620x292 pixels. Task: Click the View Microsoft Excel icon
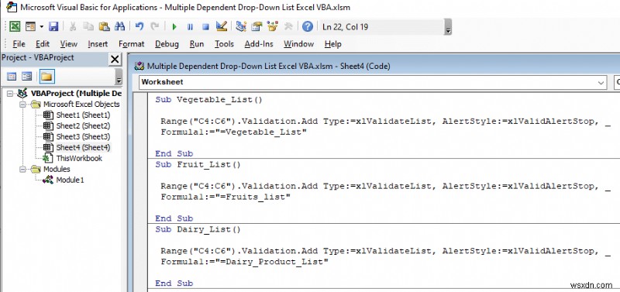coord(15,27)
